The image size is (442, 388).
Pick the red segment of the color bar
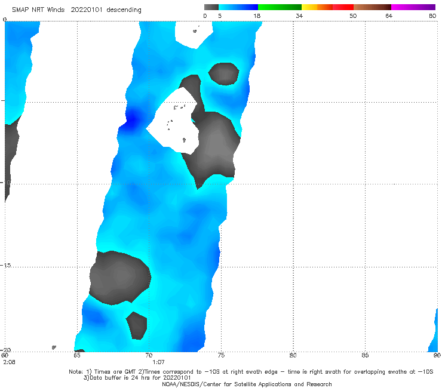click(343, 7)
